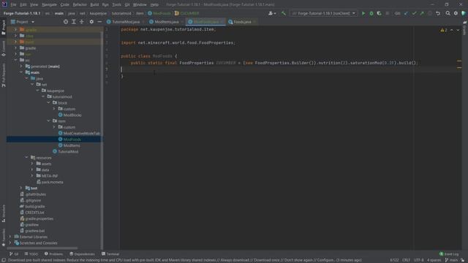Open the user account icon dropdown
The height and width of the screenshot is (263, 468).
tap(272, 13)
